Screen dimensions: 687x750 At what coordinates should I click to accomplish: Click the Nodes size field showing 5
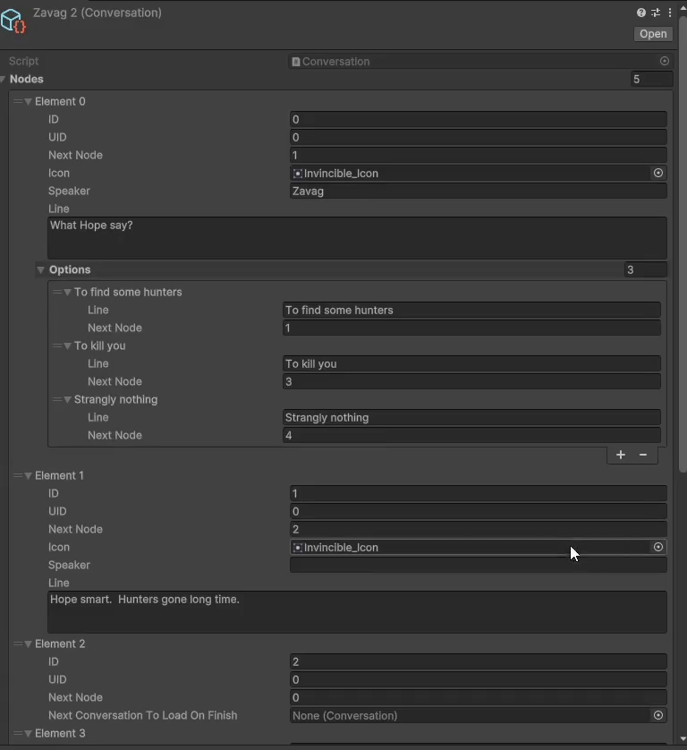click(651, 79)
